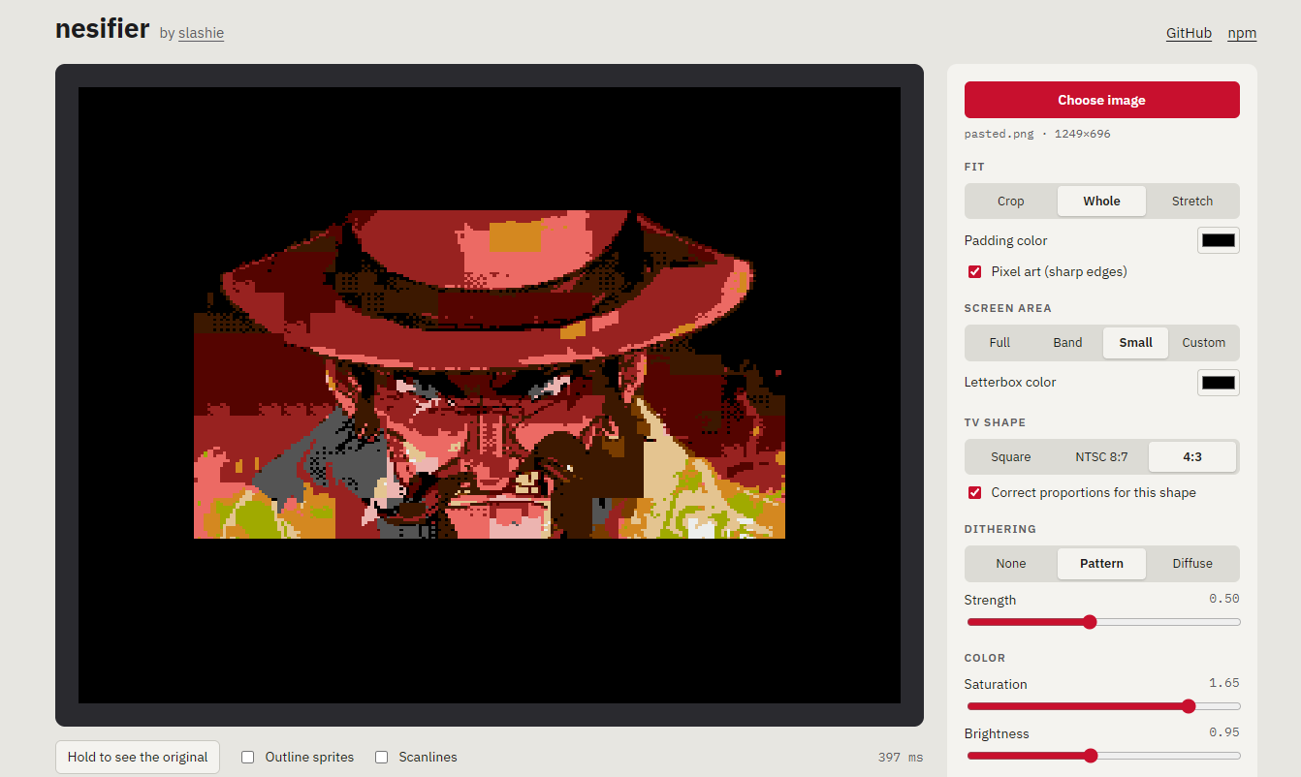Image resolution: width=1301 pixels, height=777 pixels.
Task: Click the Brightness slider
Action: coord(1102,756)
